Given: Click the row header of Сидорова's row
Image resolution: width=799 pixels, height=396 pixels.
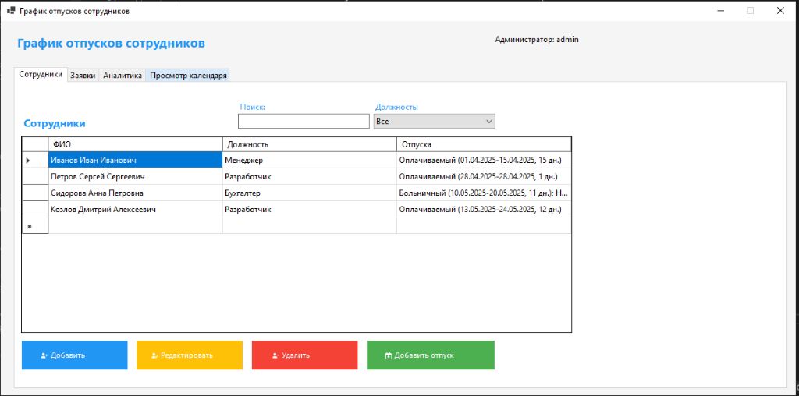Looking at the screenshot, I should pos(35,193).
